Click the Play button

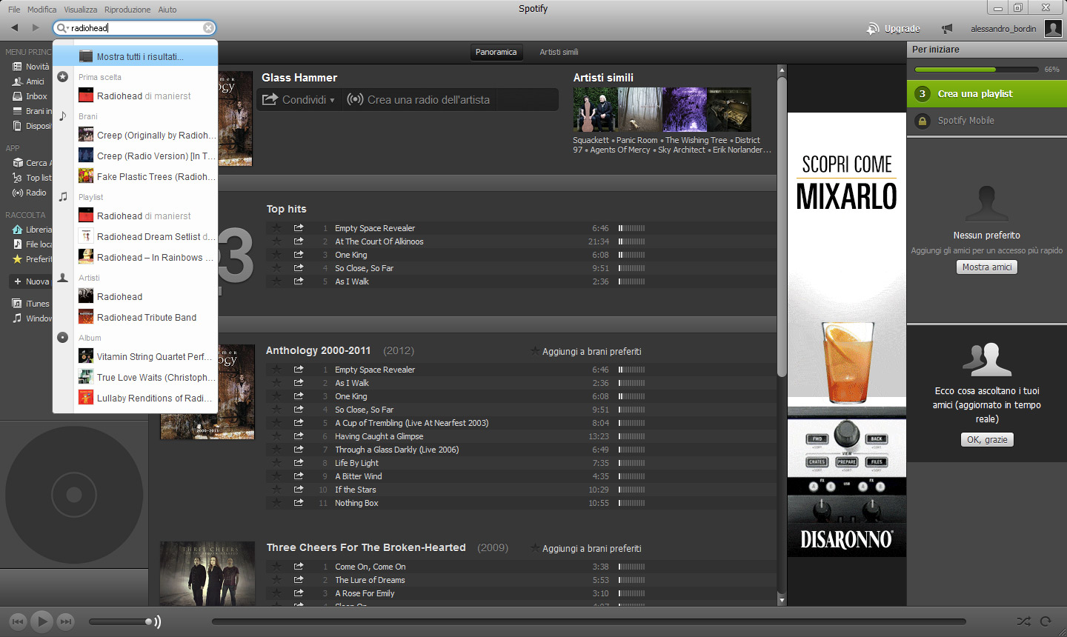42,621
